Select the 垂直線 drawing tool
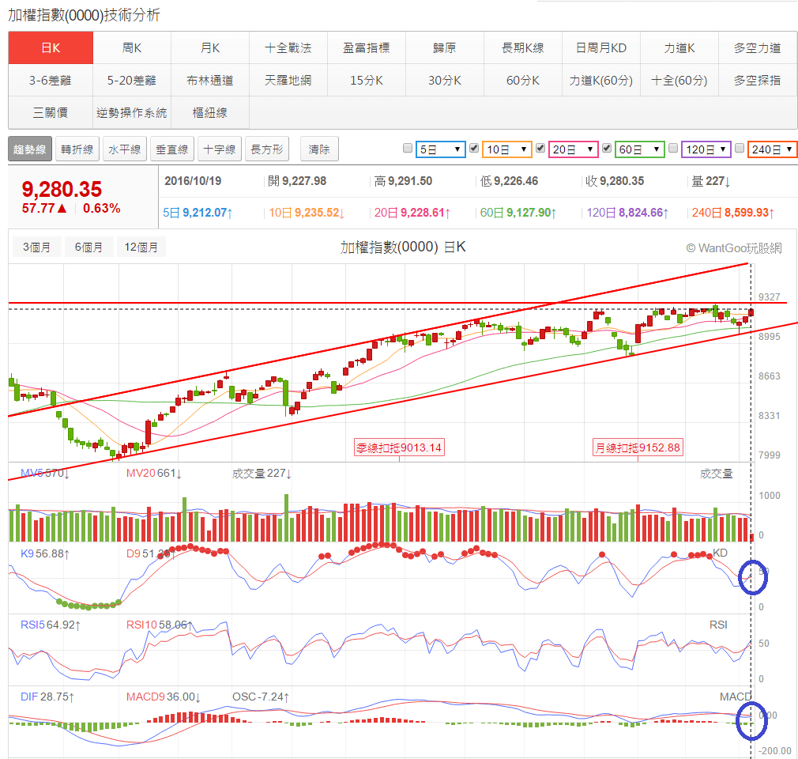This screenshot has height=759, width=798. coord(171,149)
